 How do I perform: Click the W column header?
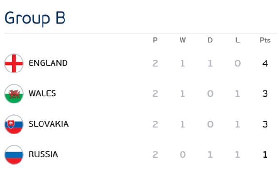coord(182,40)
